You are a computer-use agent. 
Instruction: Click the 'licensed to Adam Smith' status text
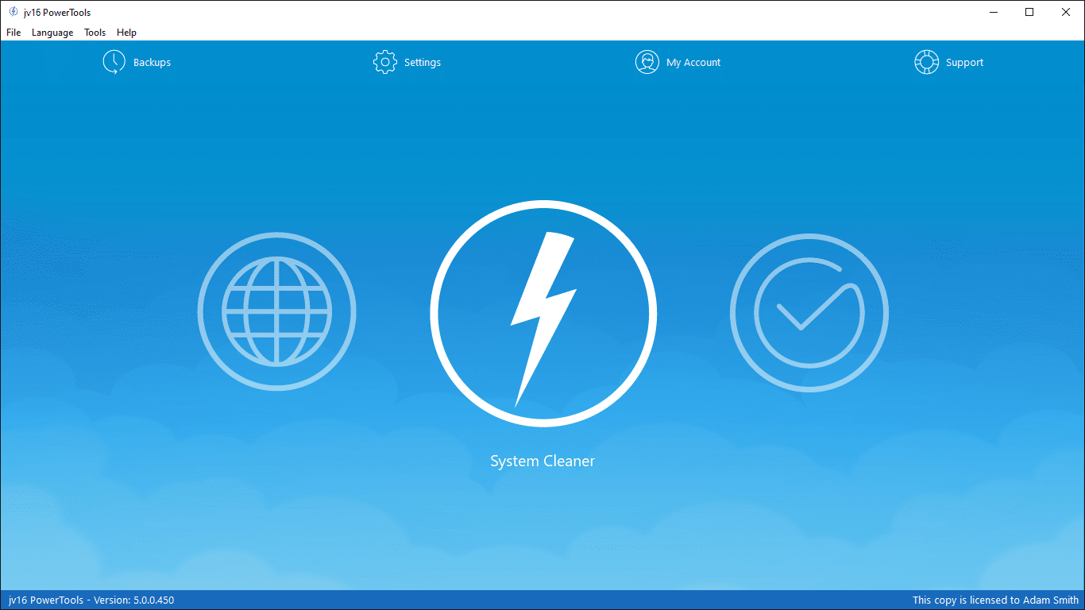(996, 600)
